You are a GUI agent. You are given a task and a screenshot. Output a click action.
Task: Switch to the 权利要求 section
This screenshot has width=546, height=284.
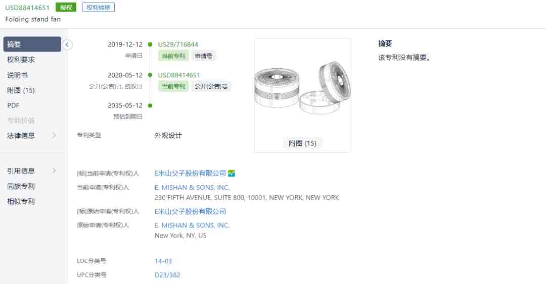[21, 60]
